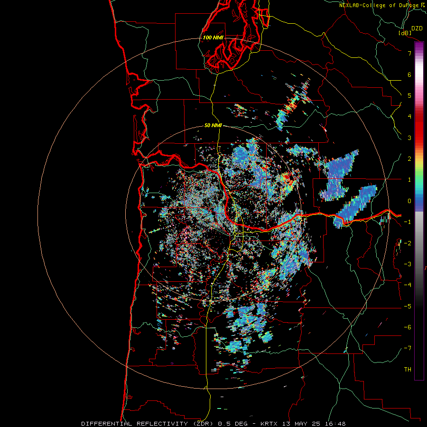Click the DZD product label
The image size is (427, 427).
(x=417, y=28)
